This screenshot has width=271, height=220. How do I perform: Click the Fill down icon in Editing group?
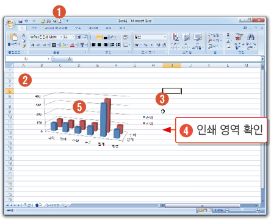click(229, 41)
